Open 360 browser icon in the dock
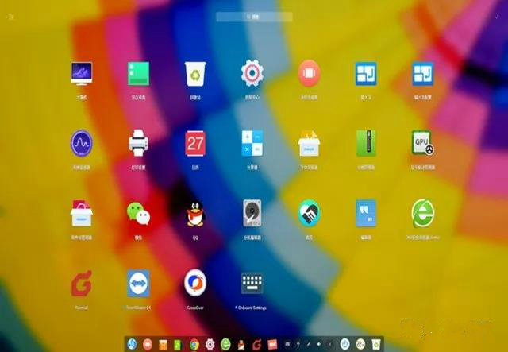508x352 pixels. 225,344
